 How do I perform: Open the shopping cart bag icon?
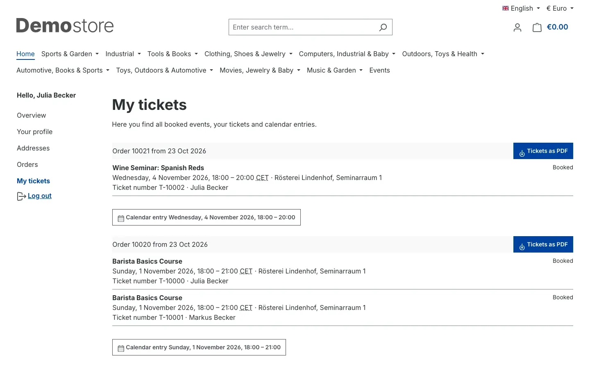click(537, 27)
